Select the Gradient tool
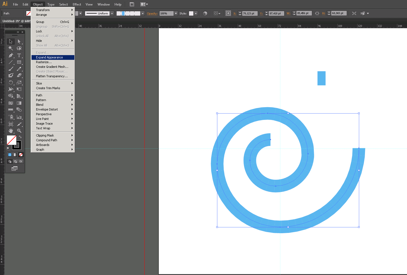 tap(19, 103)
